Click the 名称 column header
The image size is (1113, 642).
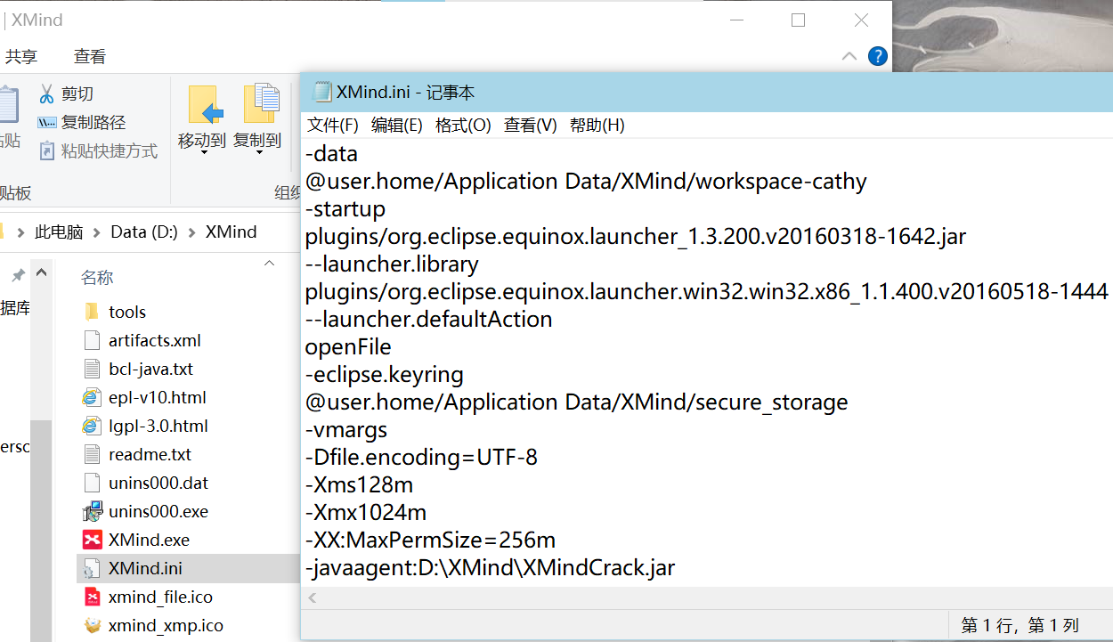point(97,278)
